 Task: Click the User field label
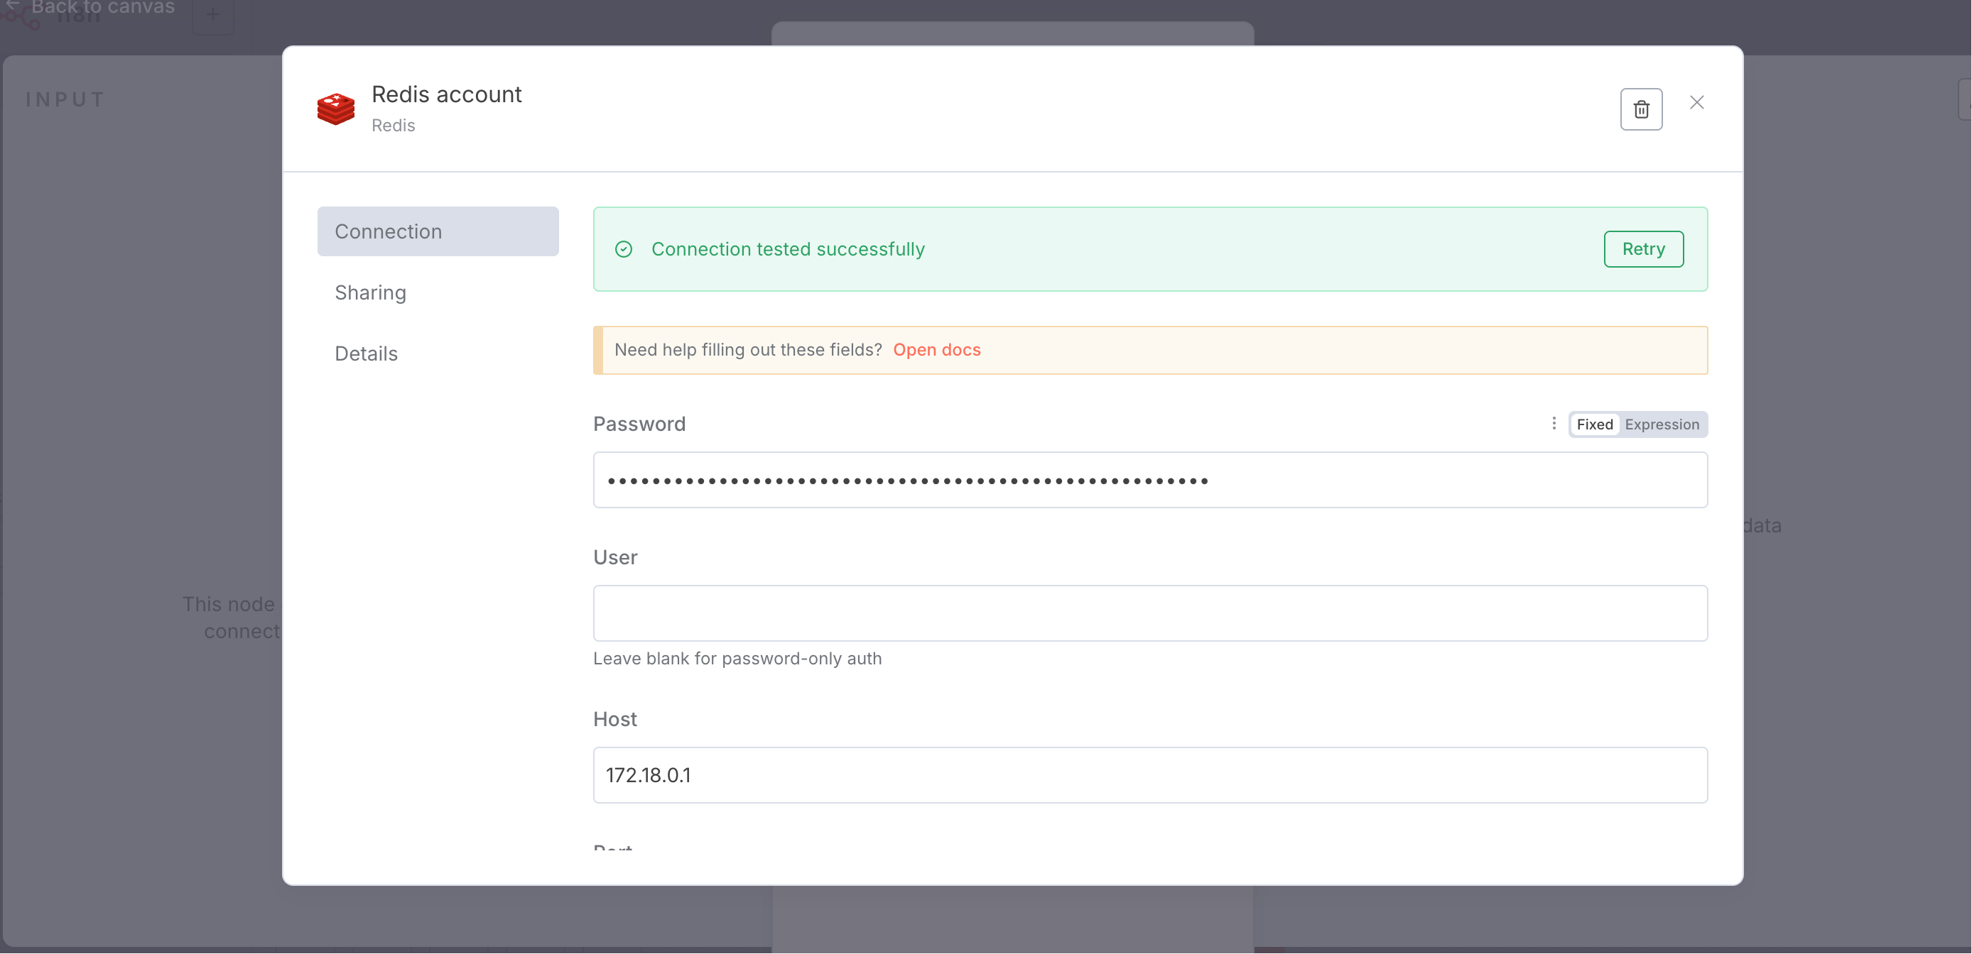coord(614,557)
